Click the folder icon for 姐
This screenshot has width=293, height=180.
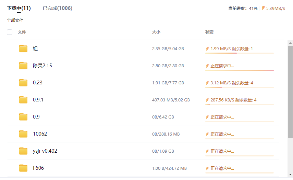23,49
